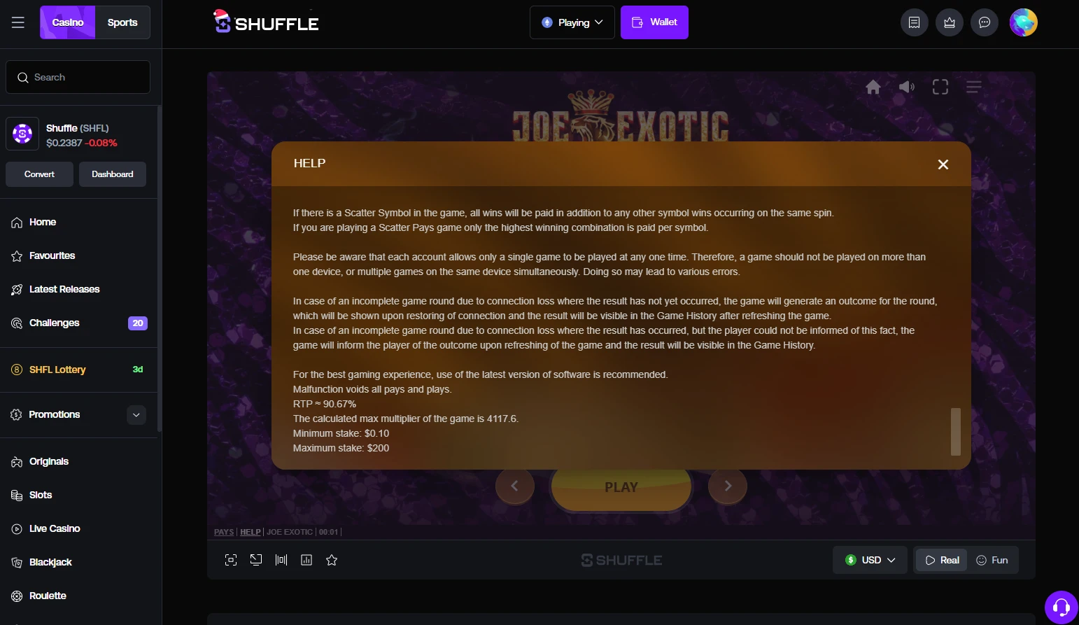Screen dimensions: 1079x625
Task: Open game fullscreen icon in game header
Action: coord(940,87)
